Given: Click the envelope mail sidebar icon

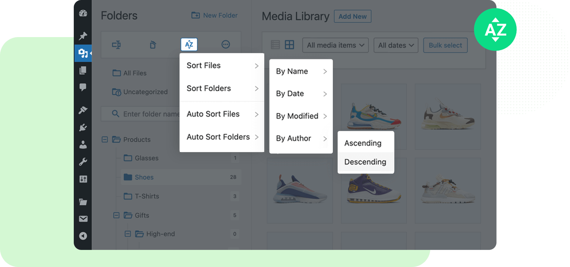Looking at the screenshot, I should (83, 219).
